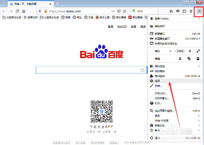Choose open file Ctrl+O menu item
Screen dimensions: 204x145
tap(175, 93)
